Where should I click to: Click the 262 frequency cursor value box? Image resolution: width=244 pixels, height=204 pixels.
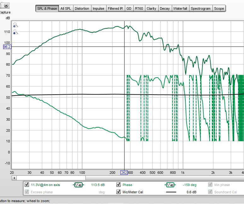(x=124, y=173)
